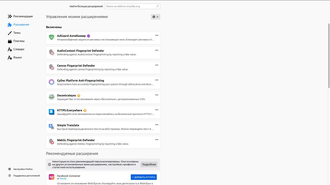Click the question-mark icon for Поддержка дополнений
Viewport: 330px width, 185px height.
10,176
